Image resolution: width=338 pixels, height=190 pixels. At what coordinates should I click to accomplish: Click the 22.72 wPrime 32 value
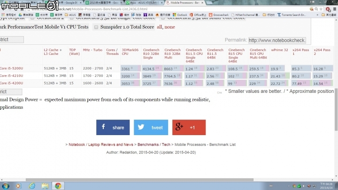[280, 84]
